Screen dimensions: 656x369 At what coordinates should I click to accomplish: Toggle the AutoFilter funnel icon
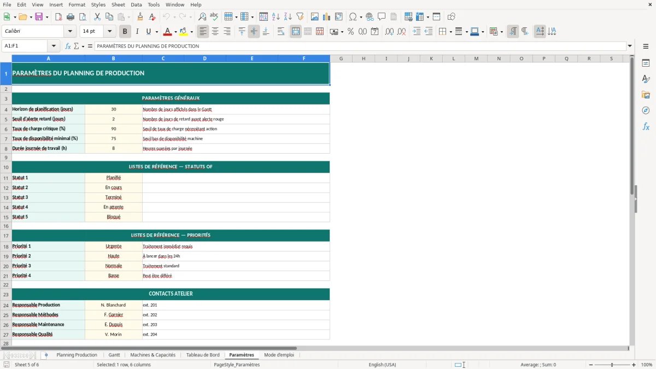[300, 17]
